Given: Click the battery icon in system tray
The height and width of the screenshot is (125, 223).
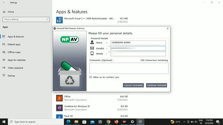Looking at the screenshot, I should coord(192,122).
